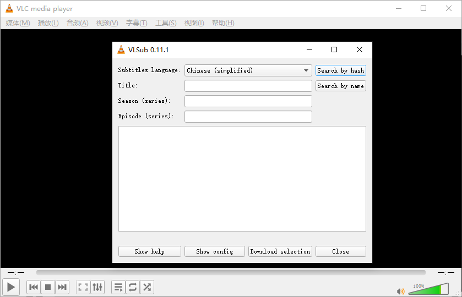Click Download selection button
462x297 pixels.
pos(280,251)
